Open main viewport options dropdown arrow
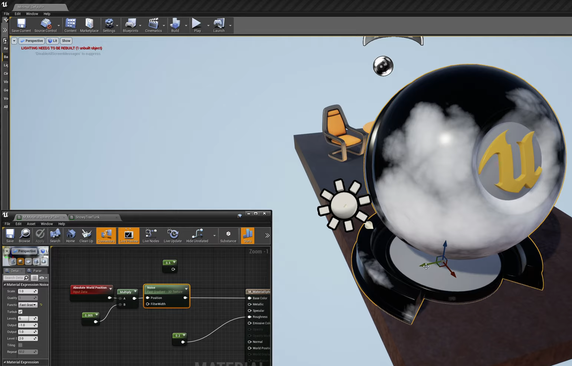 (14, 41)
